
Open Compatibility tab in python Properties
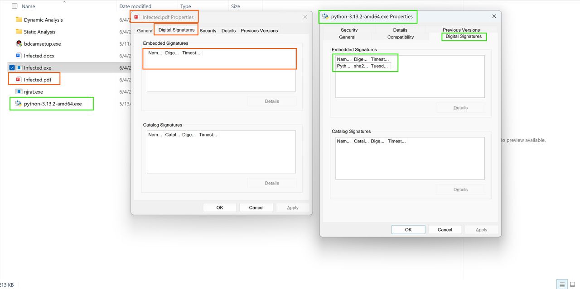401,37
